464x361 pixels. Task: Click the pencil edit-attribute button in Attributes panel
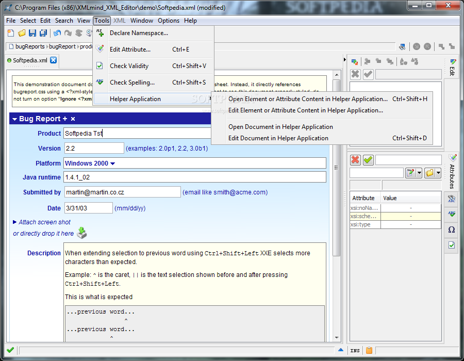click(x=411, y=173)
